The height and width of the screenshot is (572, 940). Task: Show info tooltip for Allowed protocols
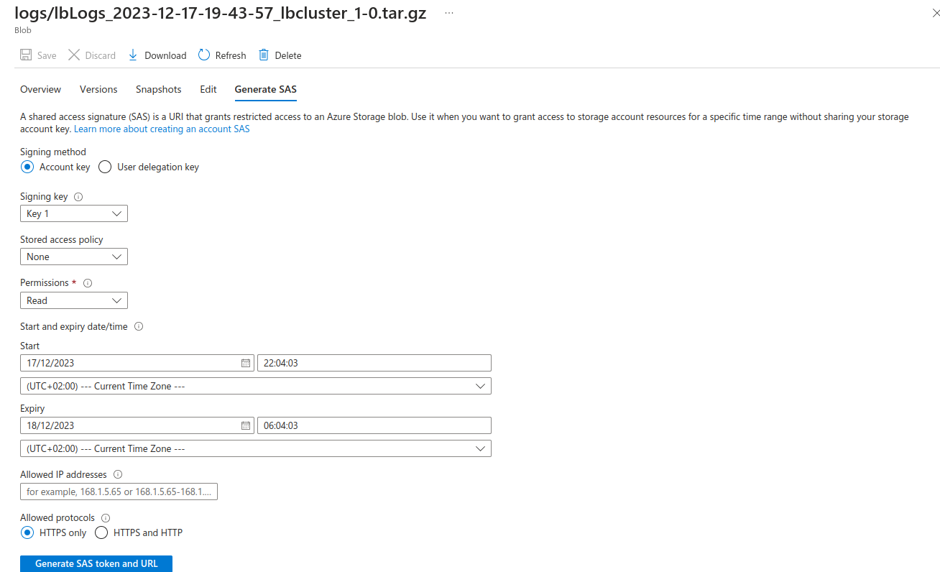106,518
